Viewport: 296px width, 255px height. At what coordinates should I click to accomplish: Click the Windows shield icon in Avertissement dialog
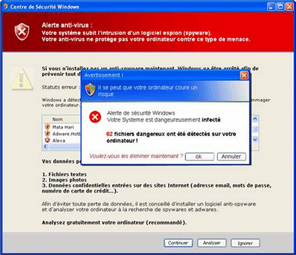tap(91, 90)
